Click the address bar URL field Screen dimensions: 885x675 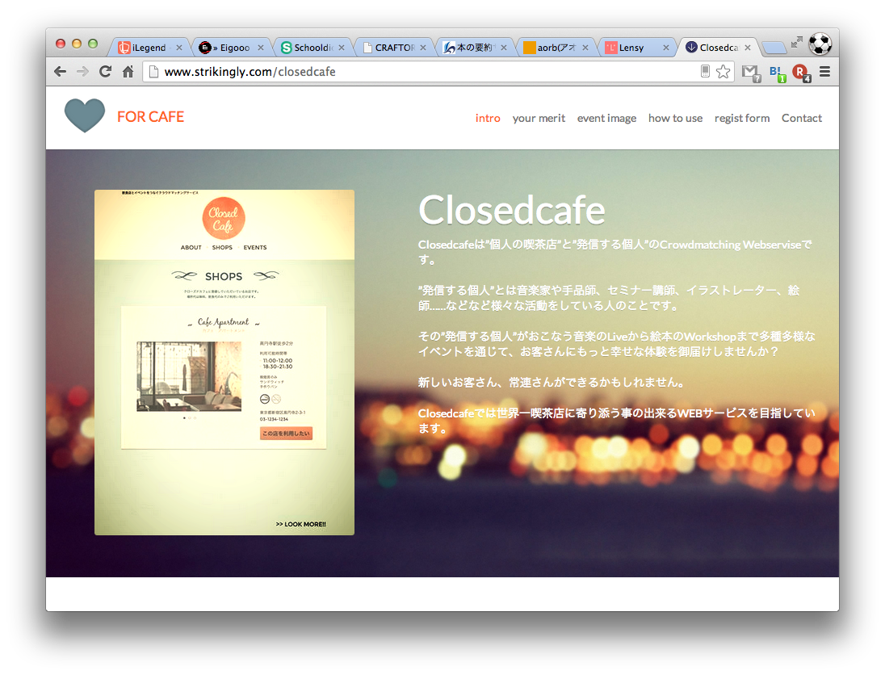[x=420, y=72]
